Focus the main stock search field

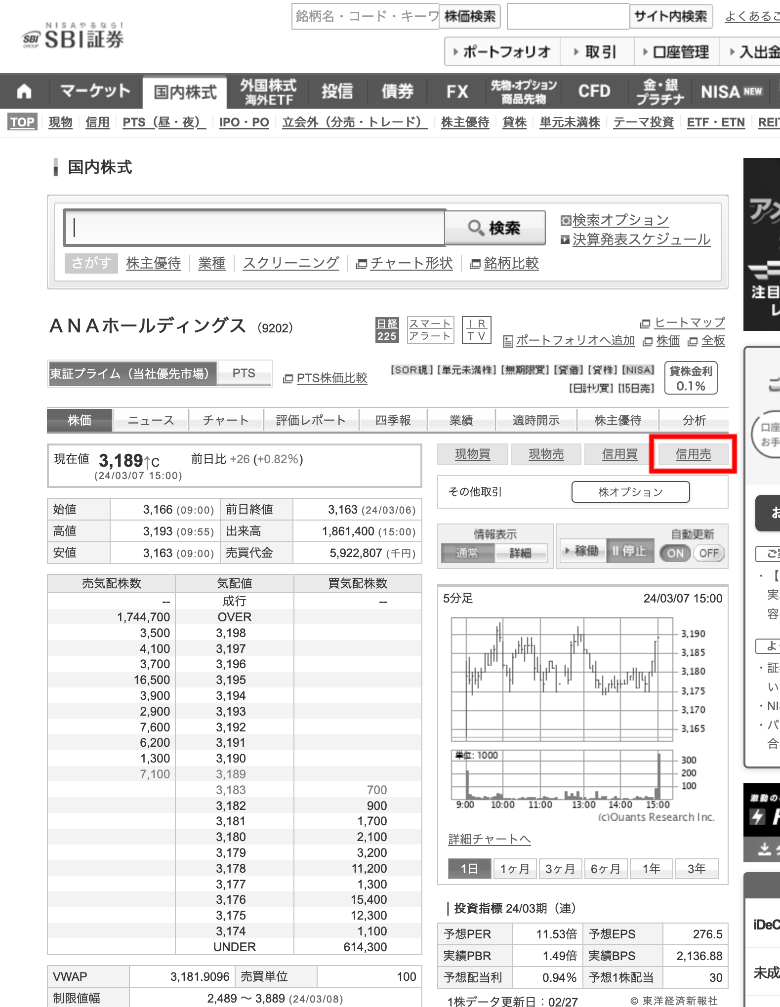tap(255, 228)
